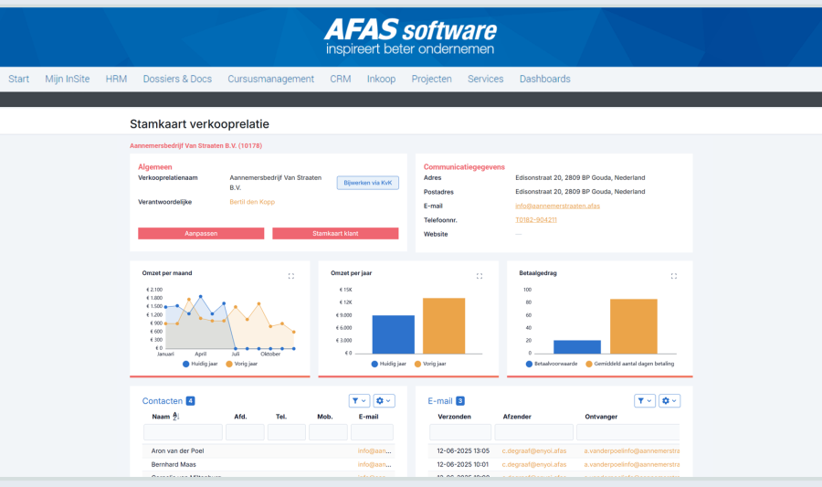The height and width of the screenshot is (487, 822).
Task: Click the Afzender filter input
Action: tap(533, 432)
